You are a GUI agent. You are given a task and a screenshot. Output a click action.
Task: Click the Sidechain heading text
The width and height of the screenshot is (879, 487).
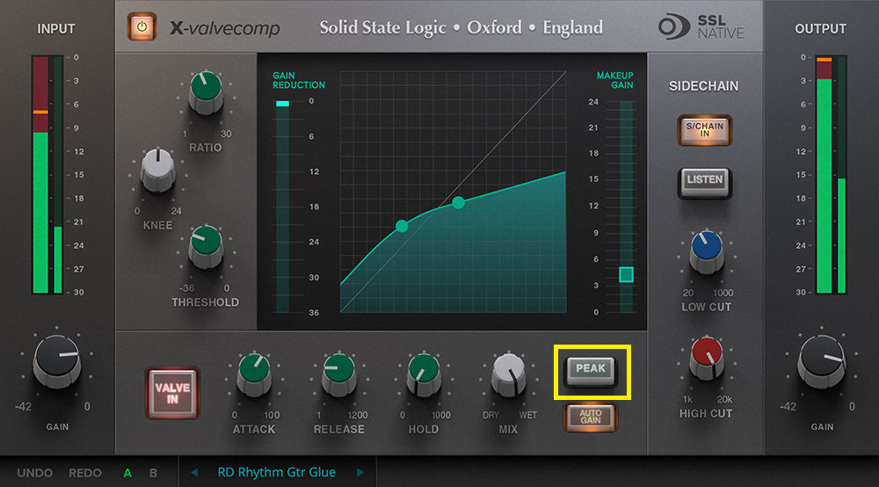coord(703,86)
